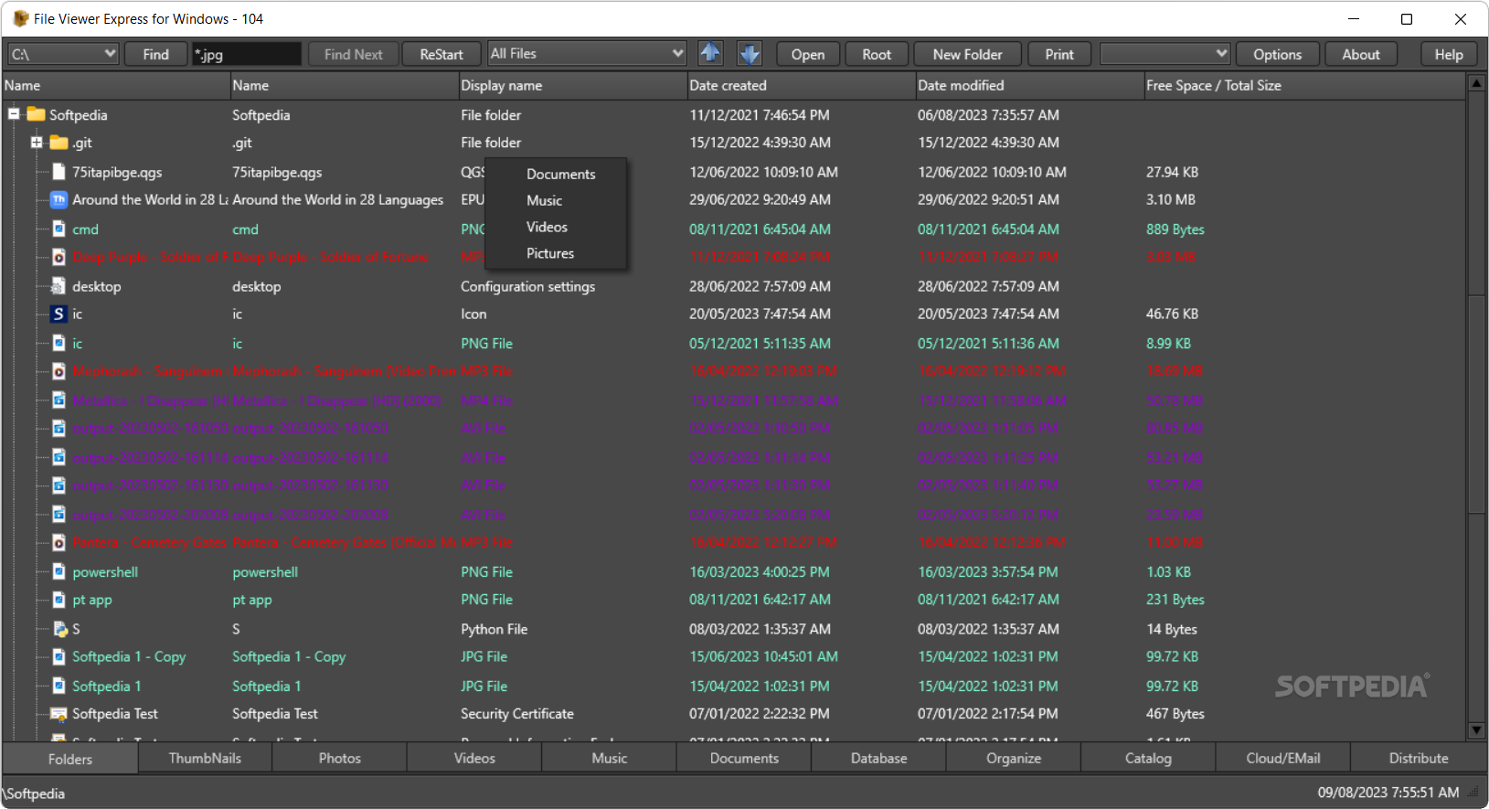
Task: Select the 46.76 KB size cell
Action: (x=1172, y=314)
